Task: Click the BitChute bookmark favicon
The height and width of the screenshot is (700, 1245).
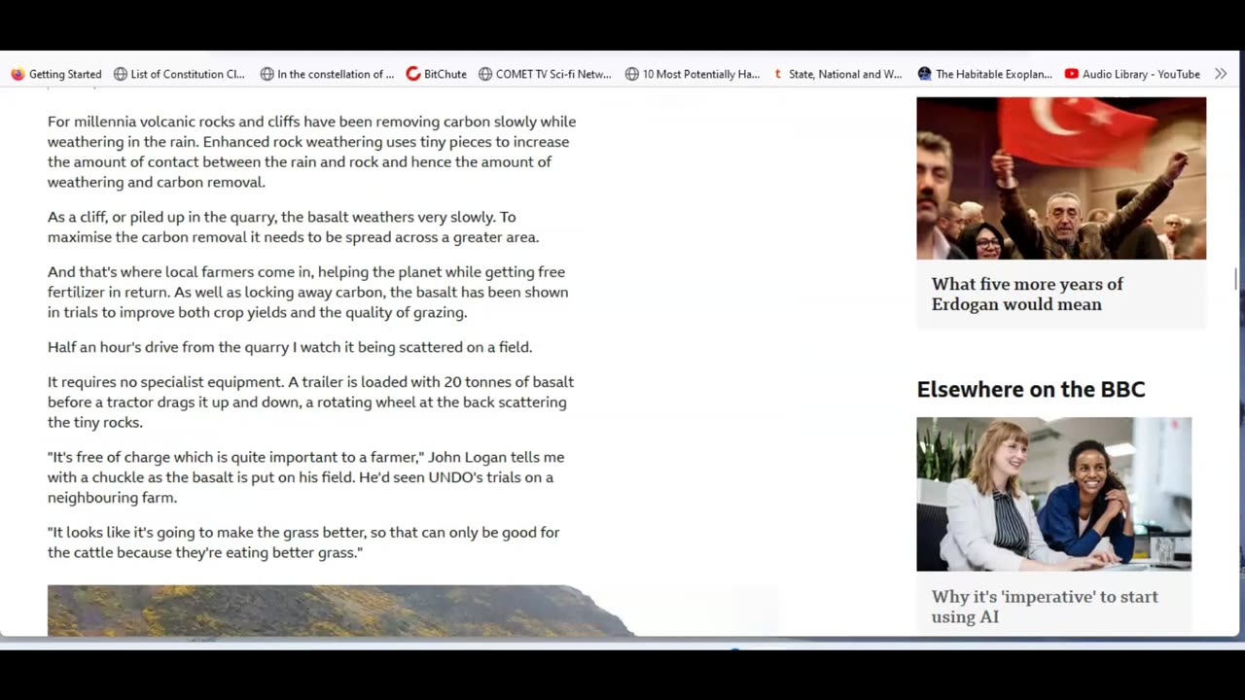Action: 413,74
